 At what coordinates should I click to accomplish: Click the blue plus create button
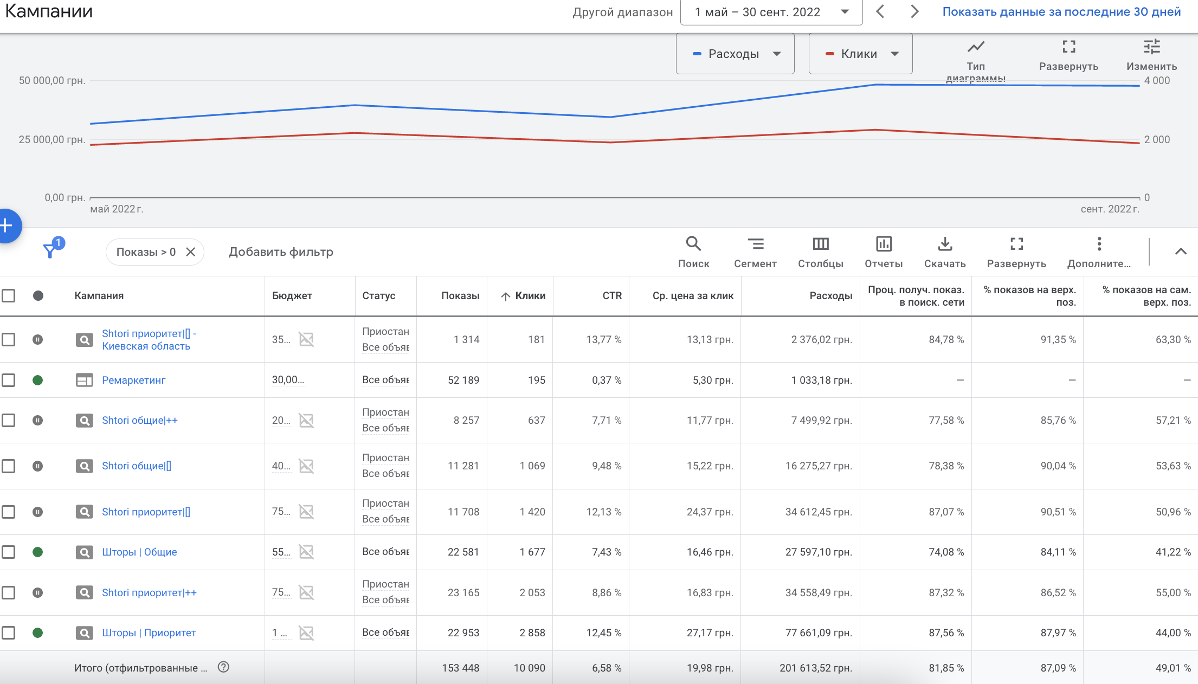7,225
